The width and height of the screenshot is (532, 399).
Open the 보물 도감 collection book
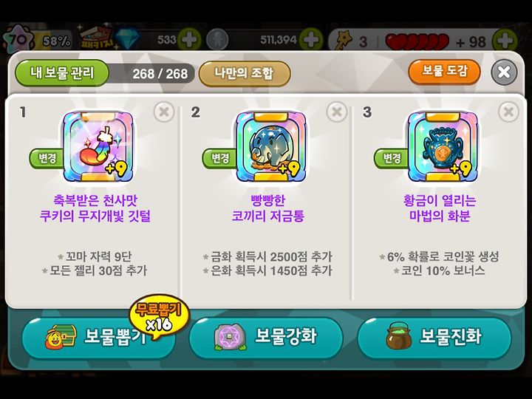[444, 71]
